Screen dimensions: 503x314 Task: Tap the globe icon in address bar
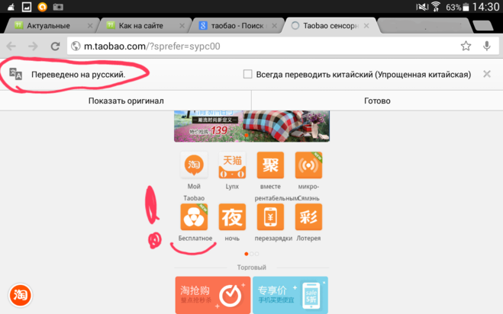click(x=76, y=46)
